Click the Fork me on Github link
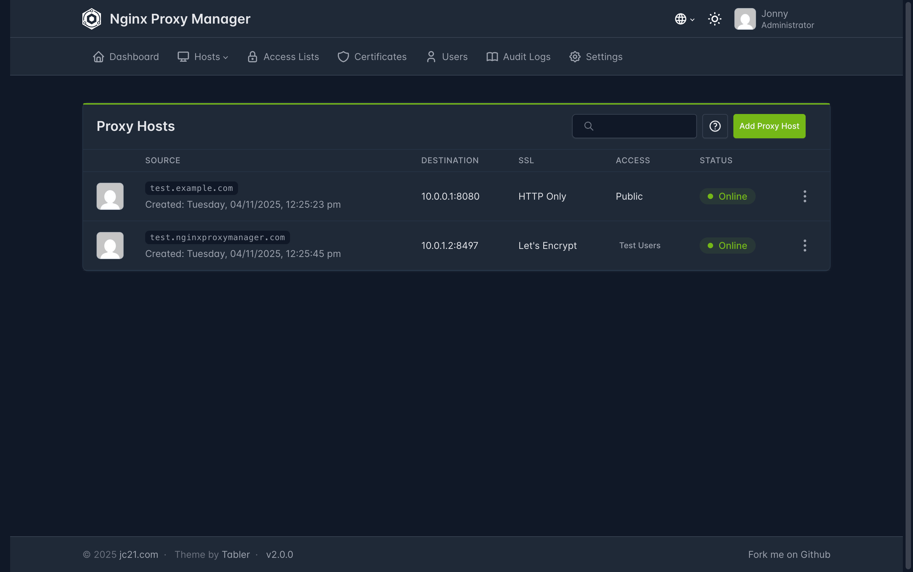Image resolution: width=913 pixels, height=572 pixels. point(789,554)
